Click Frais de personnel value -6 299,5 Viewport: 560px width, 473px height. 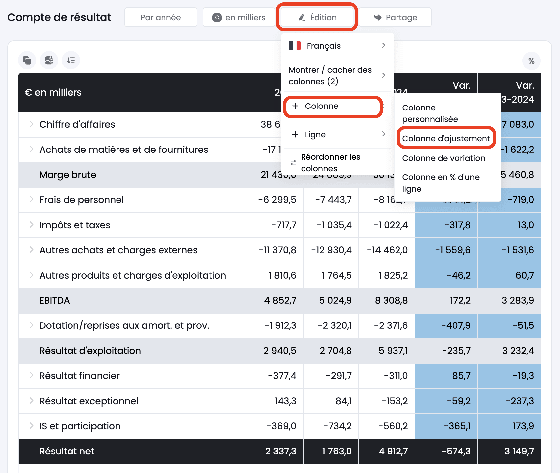click(277, 200)
